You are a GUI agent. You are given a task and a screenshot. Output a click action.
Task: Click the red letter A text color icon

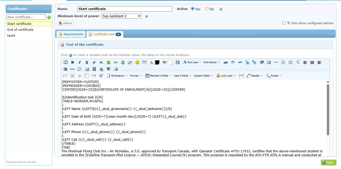[151, 62]
